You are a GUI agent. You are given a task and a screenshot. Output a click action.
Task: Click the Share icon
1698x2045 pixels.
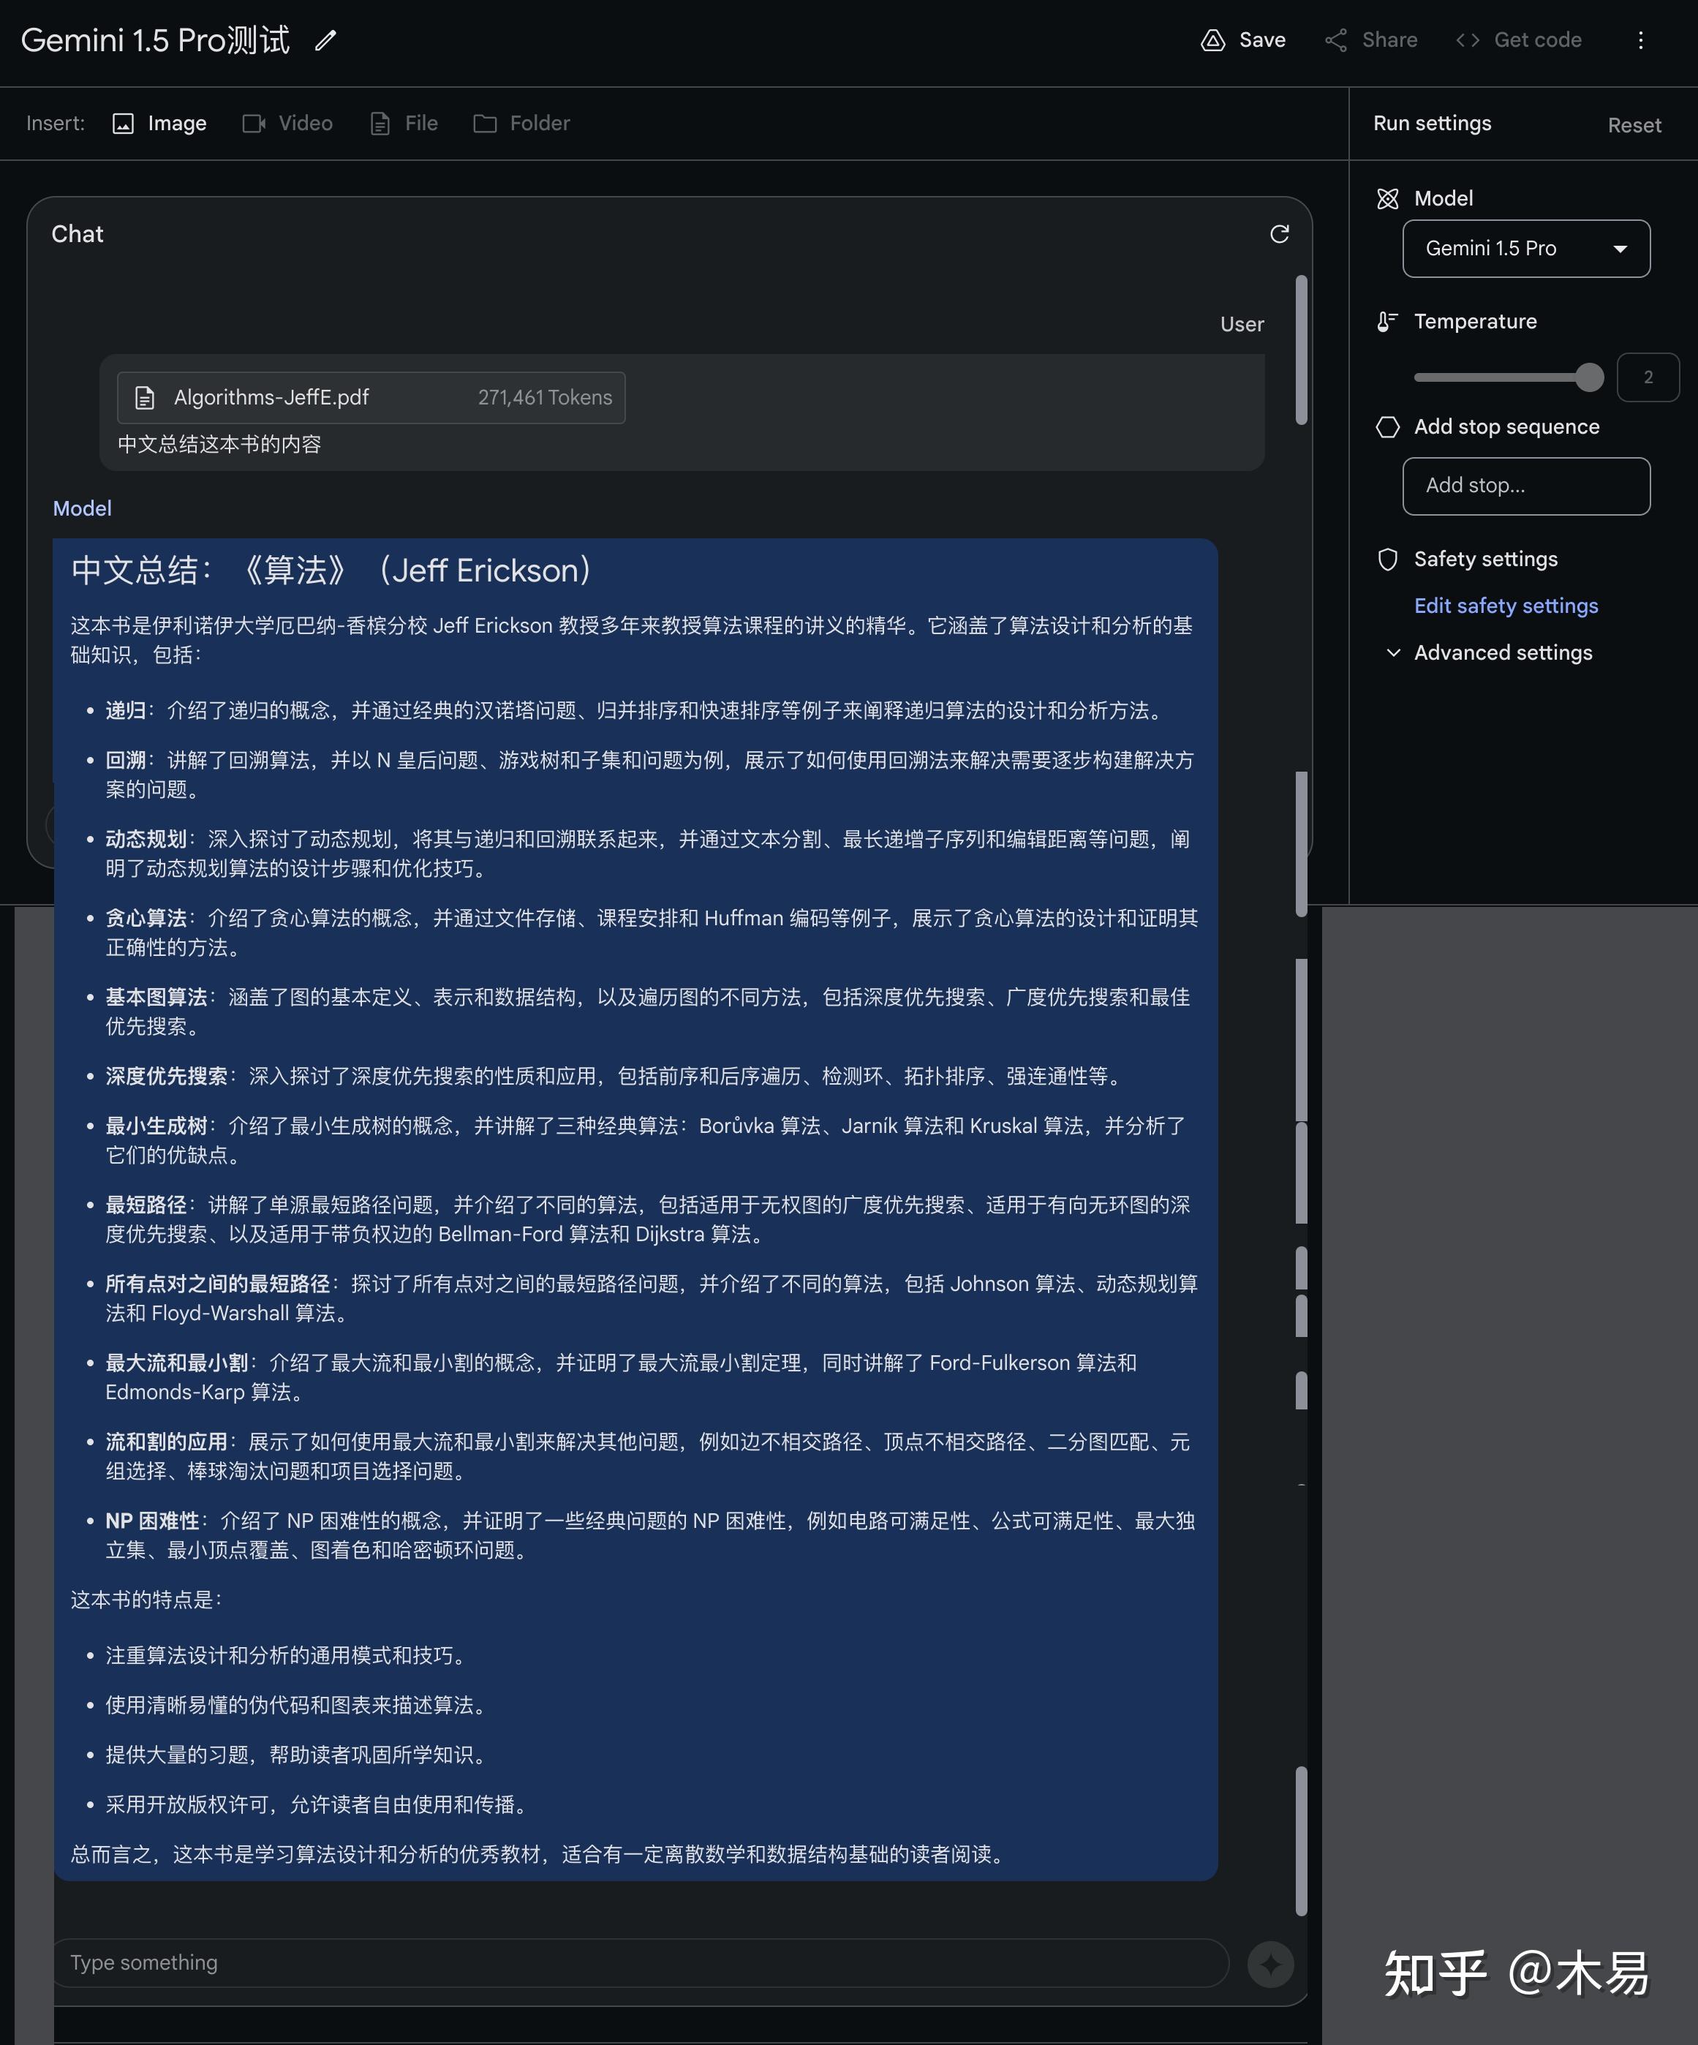[1336, 40]
